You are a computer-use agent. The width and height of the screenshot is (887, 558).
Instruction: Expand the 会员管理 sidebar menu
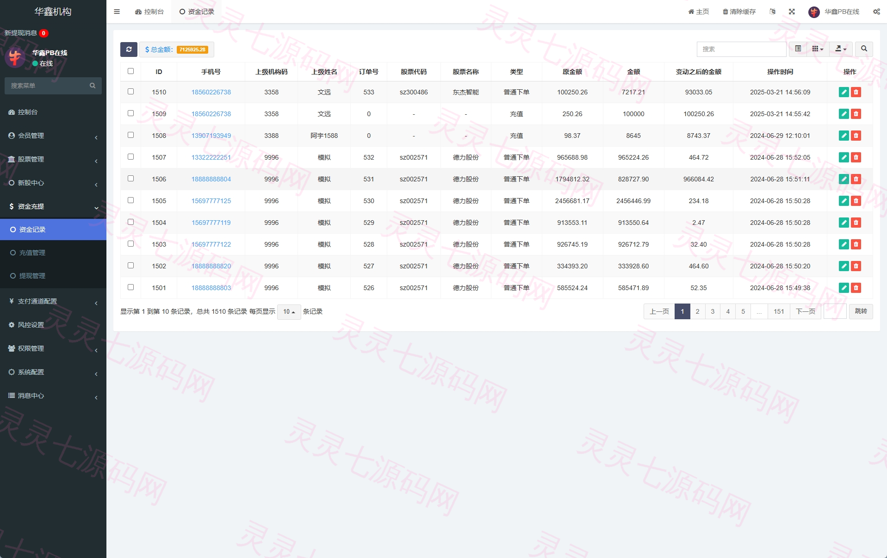tap(53, 136)
